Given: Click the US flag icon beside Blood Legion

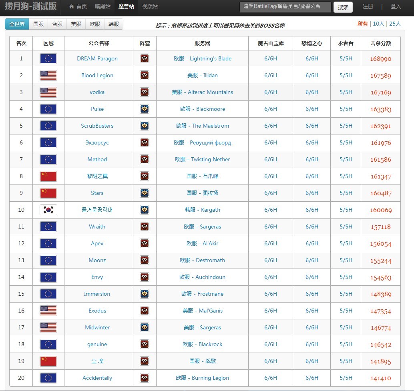Looking at the screenshot, I should (48, 76).
